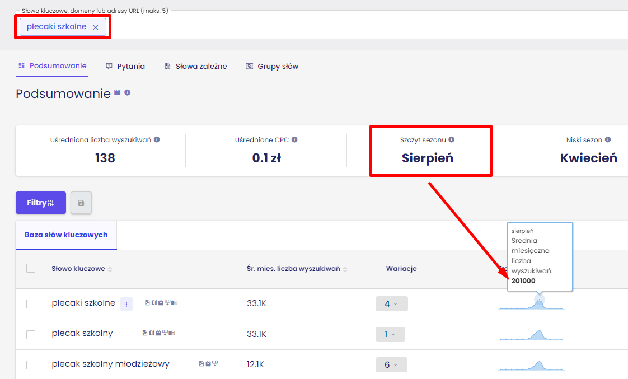Image resolution: width=628 pixels, height=379 pixels.
Task: Select the 'plecaki szkolne' row checkbox
Action: (31, 303)
